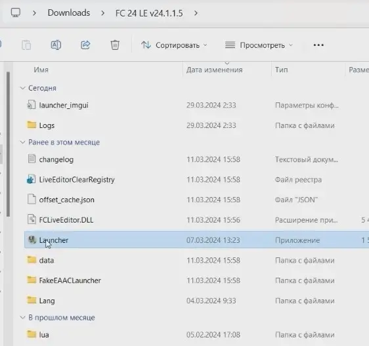Viewport: 369px width, 346px height.
Task: Select the LiveEditorClearRegistry registry file icon
Action: point(32,179)
